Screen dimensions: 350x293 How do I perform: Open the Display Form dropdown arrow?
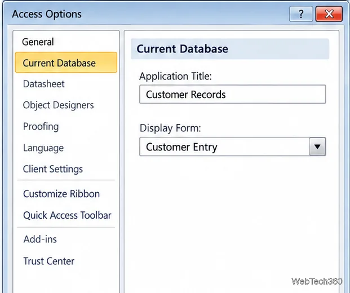point(317,146)
